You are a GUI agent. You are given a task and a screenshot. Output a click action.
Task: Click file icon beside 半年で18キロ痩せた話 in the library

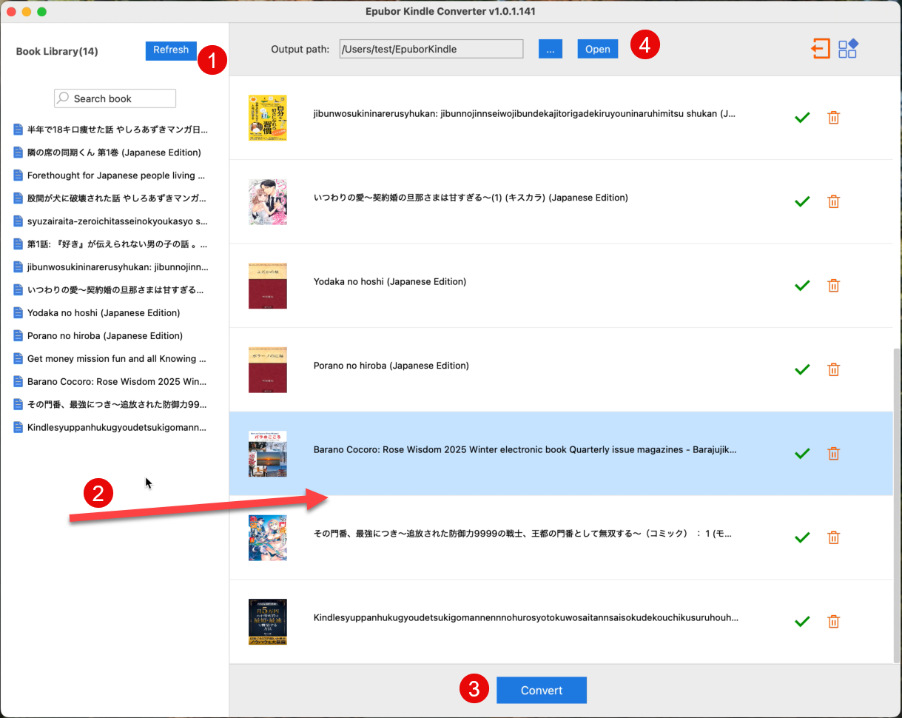coord(18,130)
